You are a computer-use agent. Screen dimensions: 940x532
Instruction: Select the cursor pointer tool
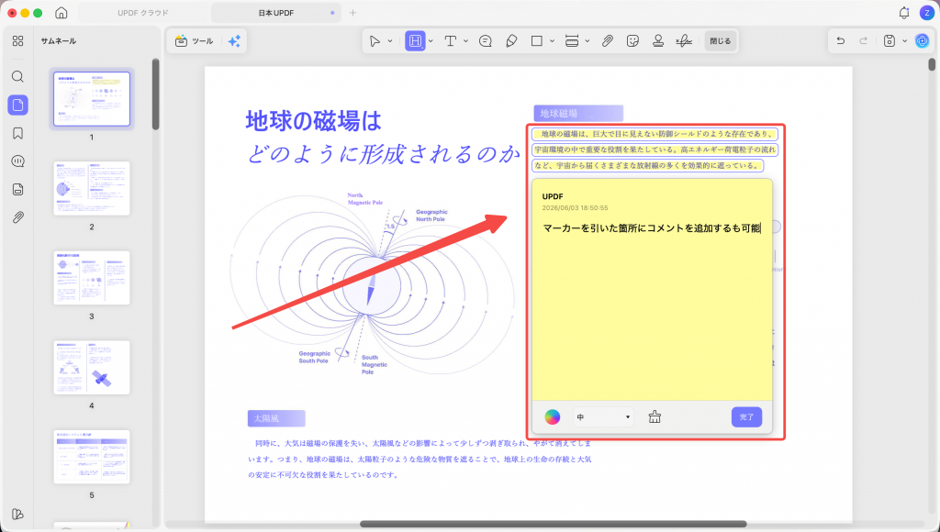375,40
